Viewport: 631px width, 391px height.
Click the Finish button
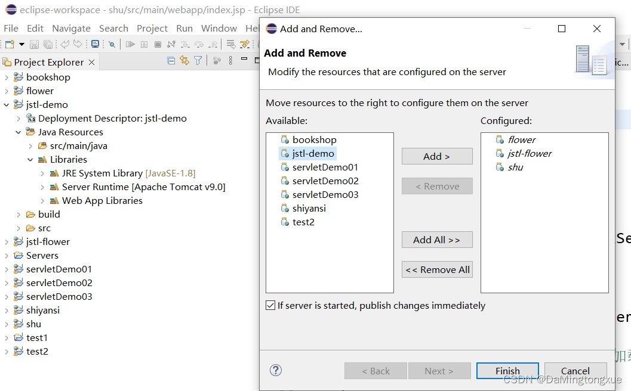(507, 370)
